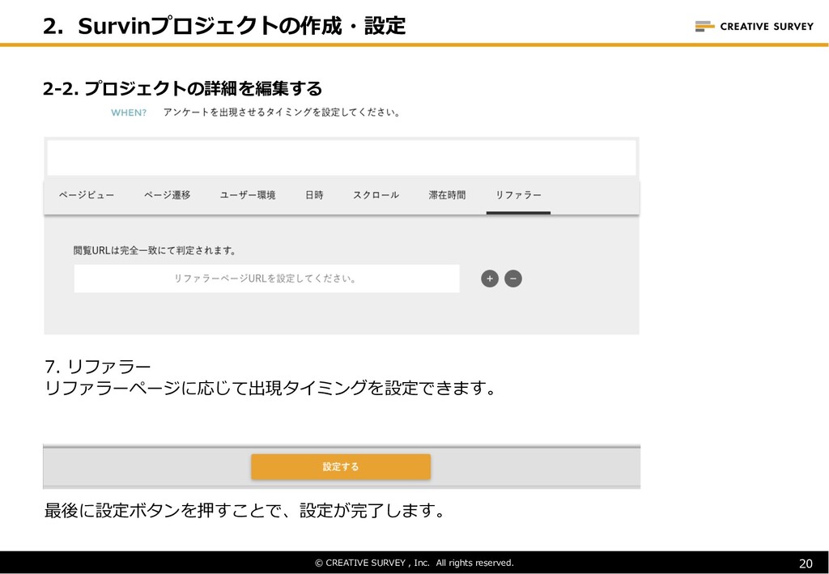Screen dimensions: 829x574
Task: Click the title 2. Survinプロジェクトの作成・設定
Action: [224, 25]
